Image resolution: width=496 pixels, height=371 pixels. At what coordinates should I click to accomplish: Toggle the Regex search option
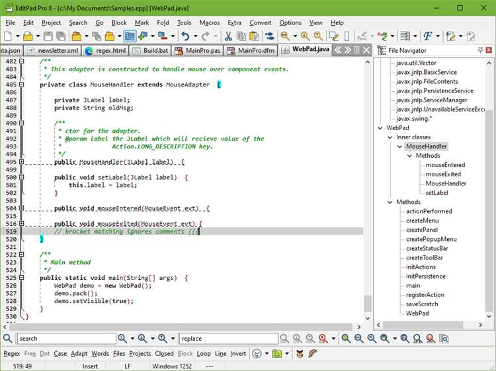pos(12,354)
